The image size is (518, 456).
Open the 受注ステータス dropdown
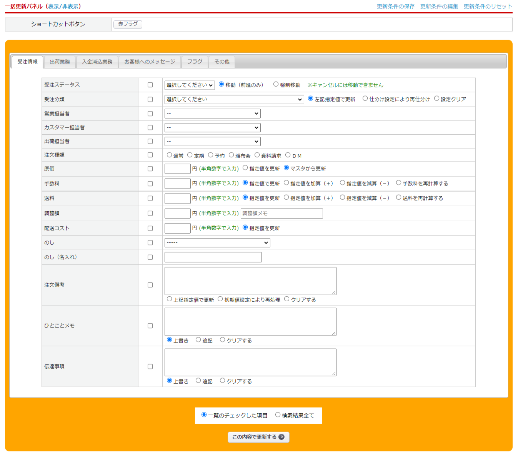point(190,85)
